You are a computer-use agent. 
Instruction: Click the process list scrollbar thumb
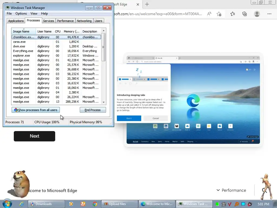(x=104, y=47)
